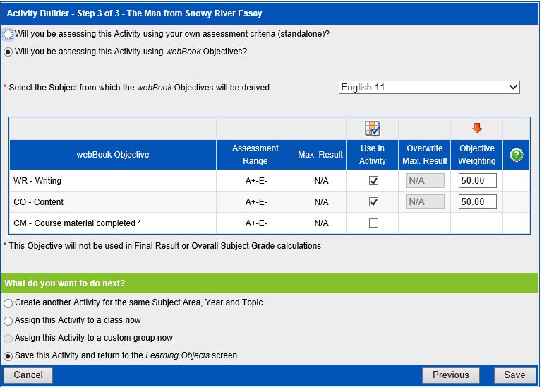Image resolution: width=542 pixels, height=388 pixels.
Task: Enable Use in Activity for Course material completed
Action: tap(373, 223)
